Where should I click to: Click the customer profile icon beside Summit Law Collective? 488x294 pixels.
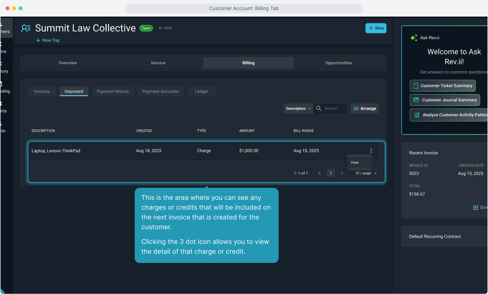26,28
